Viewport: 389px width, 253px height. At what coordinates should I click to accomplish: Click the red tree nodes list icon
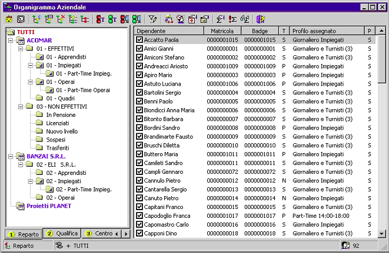point(85,19)
